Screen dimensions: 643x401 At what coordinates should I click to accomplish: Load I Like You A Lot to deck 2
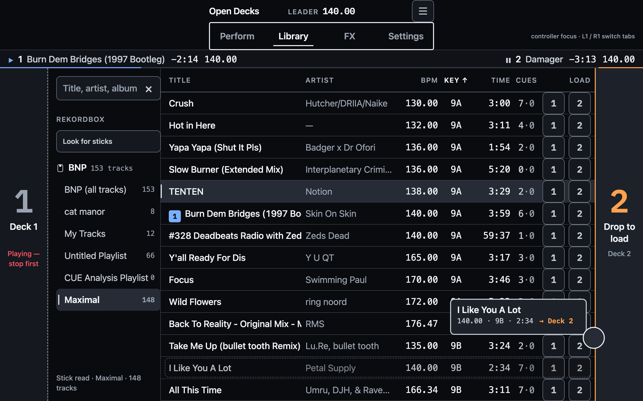point(579,368)
